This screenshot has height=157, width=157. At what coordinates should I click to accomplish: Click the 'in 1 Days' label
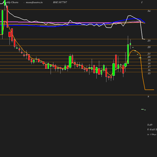[x=152, y=134]
